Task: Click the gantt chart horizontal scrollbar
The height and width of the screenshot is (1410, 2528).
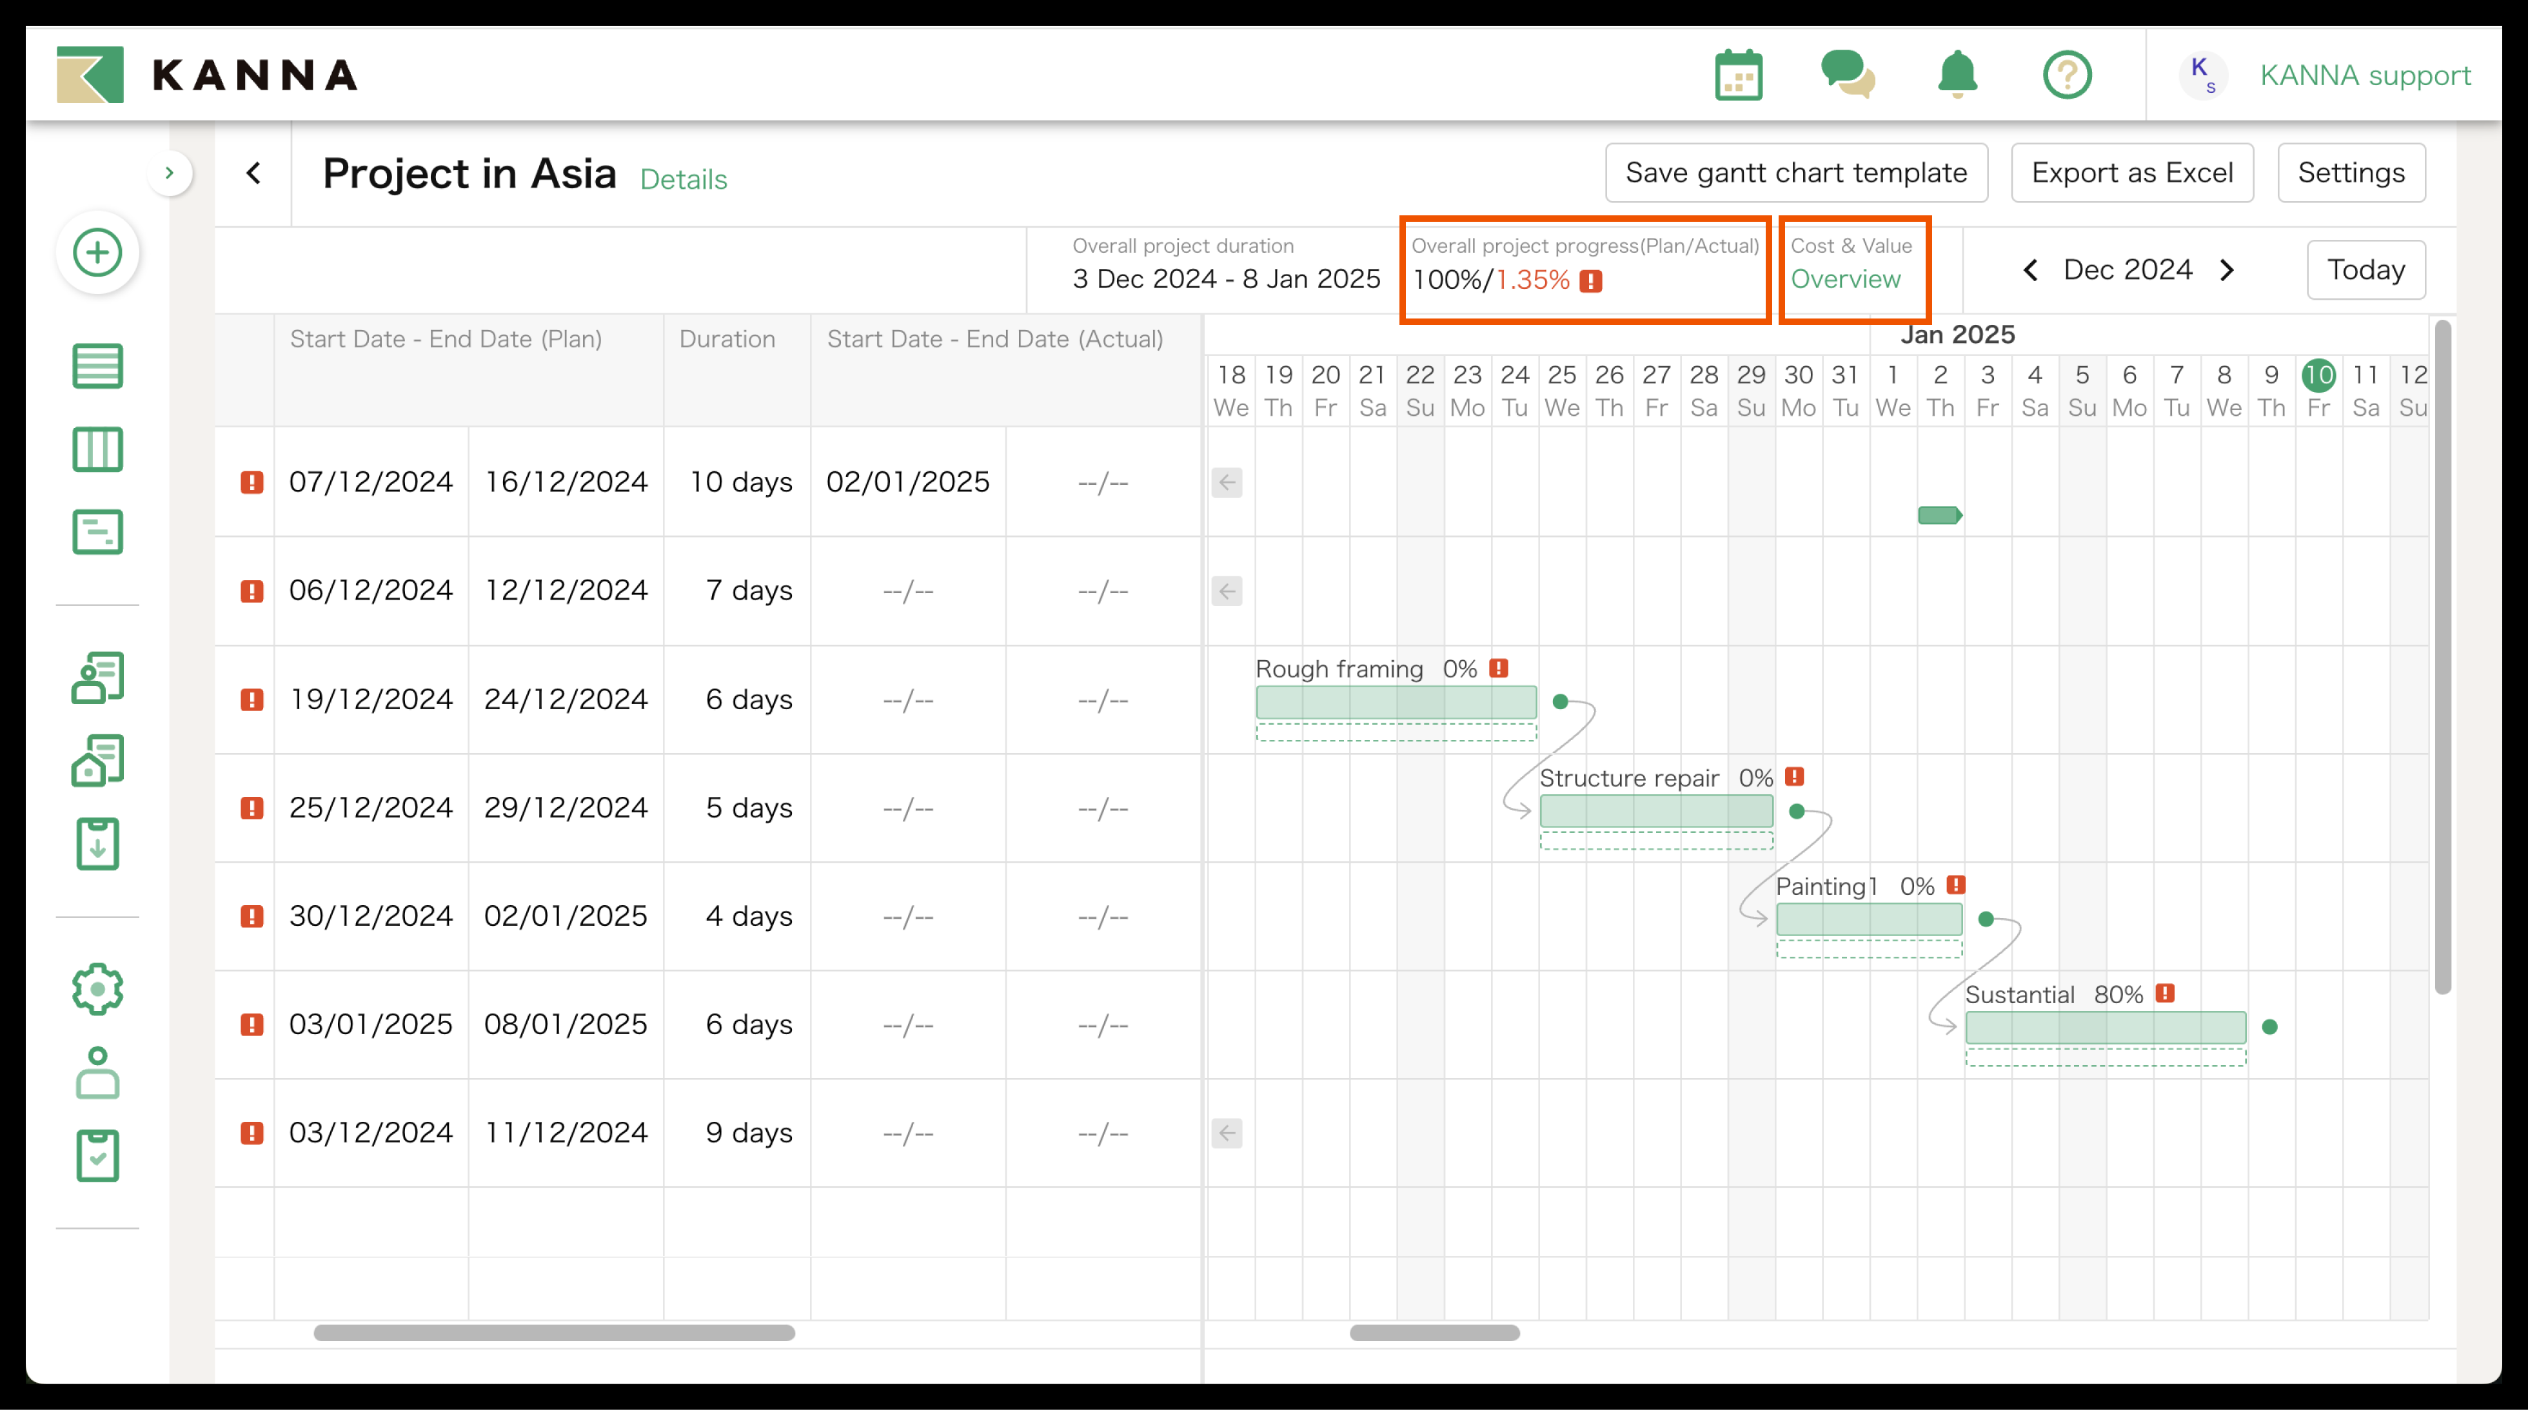Action: coord(1434,1333)
